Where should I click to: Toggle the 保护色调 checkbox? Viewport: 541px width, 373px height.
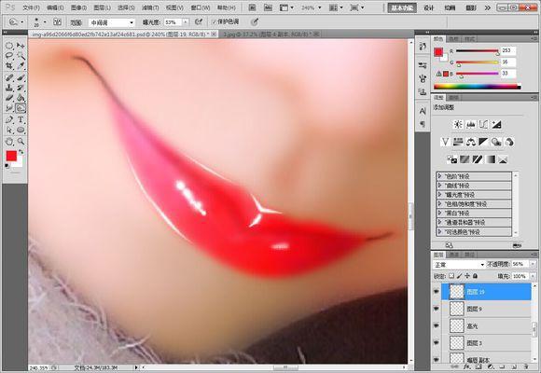[x=214, y=21]
